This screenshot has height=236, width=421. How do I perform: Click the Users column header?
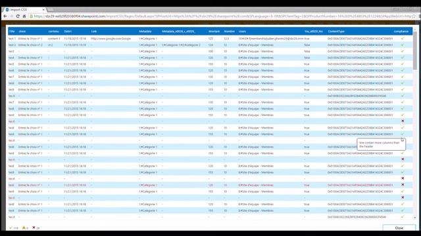pos(242,31)
